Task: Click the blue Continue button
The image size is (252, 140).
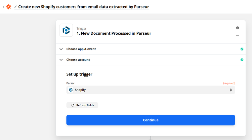Action: click(151, 120)
